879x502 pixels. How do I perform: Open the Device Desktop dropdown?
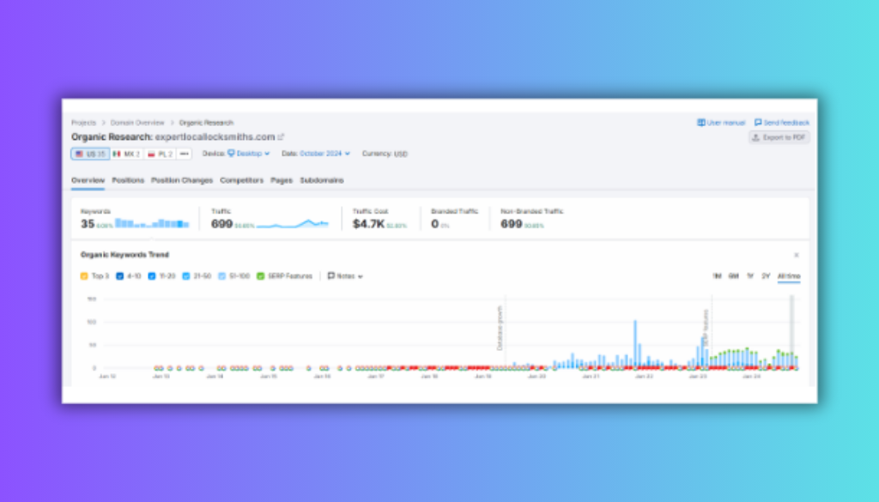coord(248,154)
